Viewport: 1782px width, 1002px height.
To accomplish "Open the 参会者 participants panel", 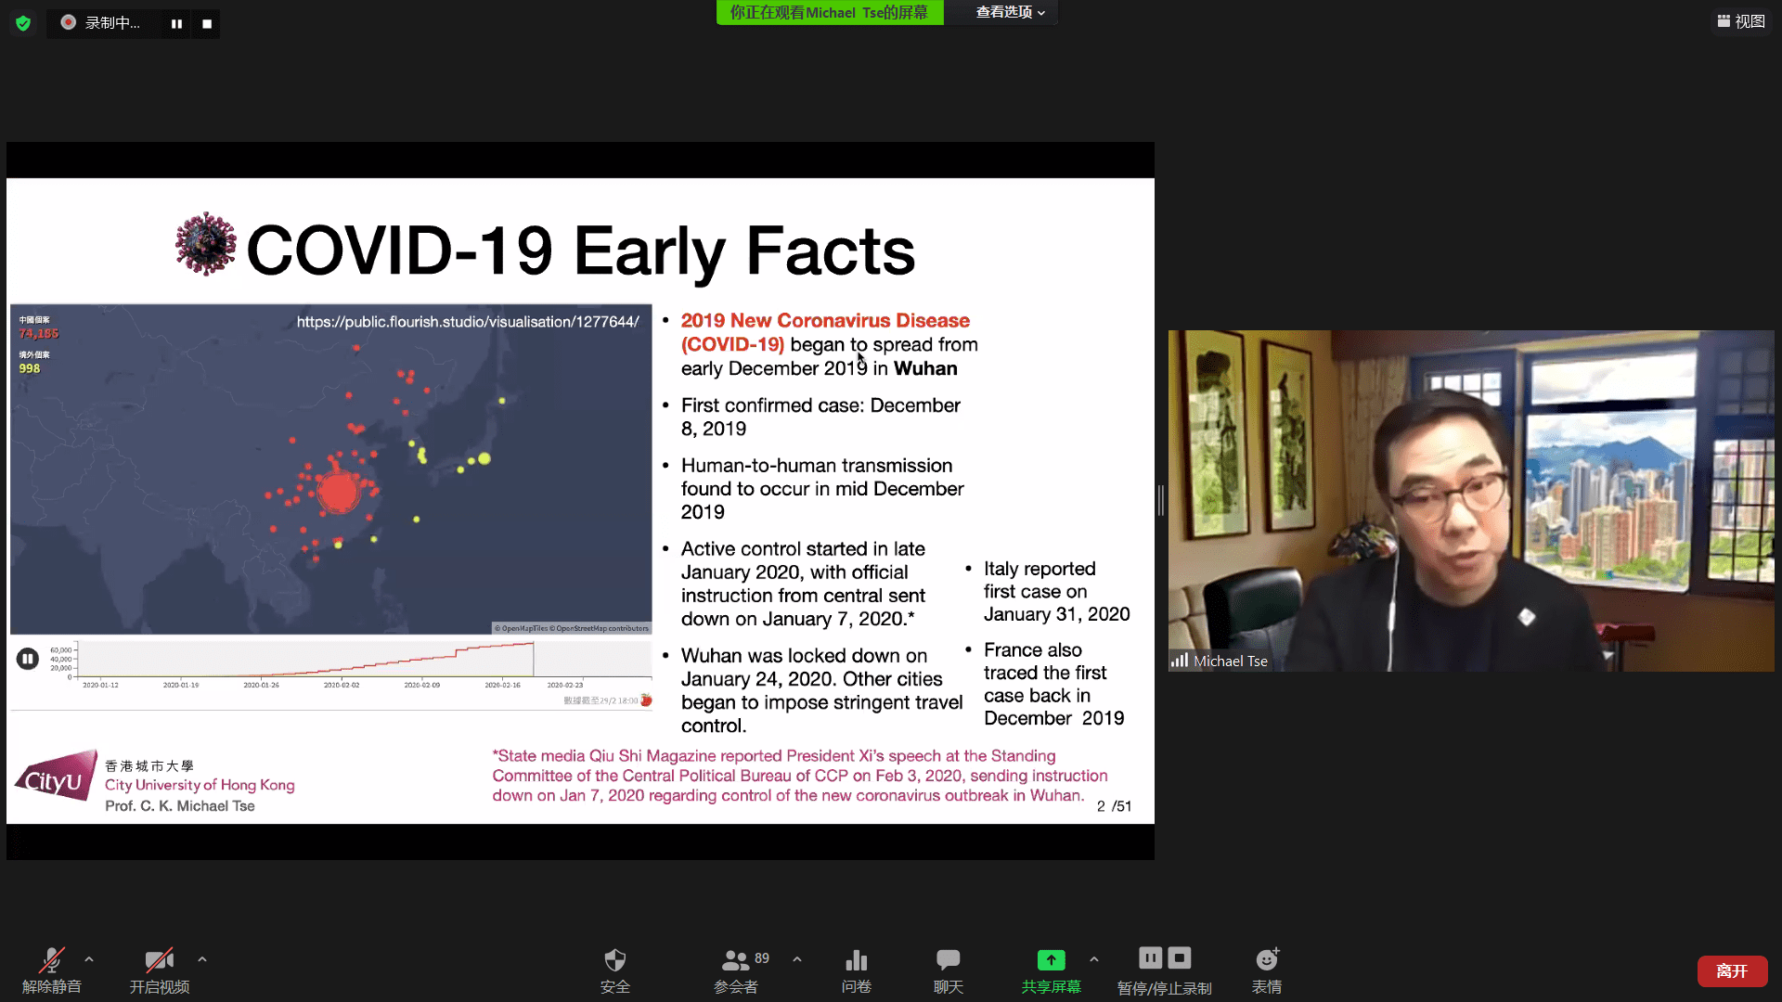I will pos(736,970).
